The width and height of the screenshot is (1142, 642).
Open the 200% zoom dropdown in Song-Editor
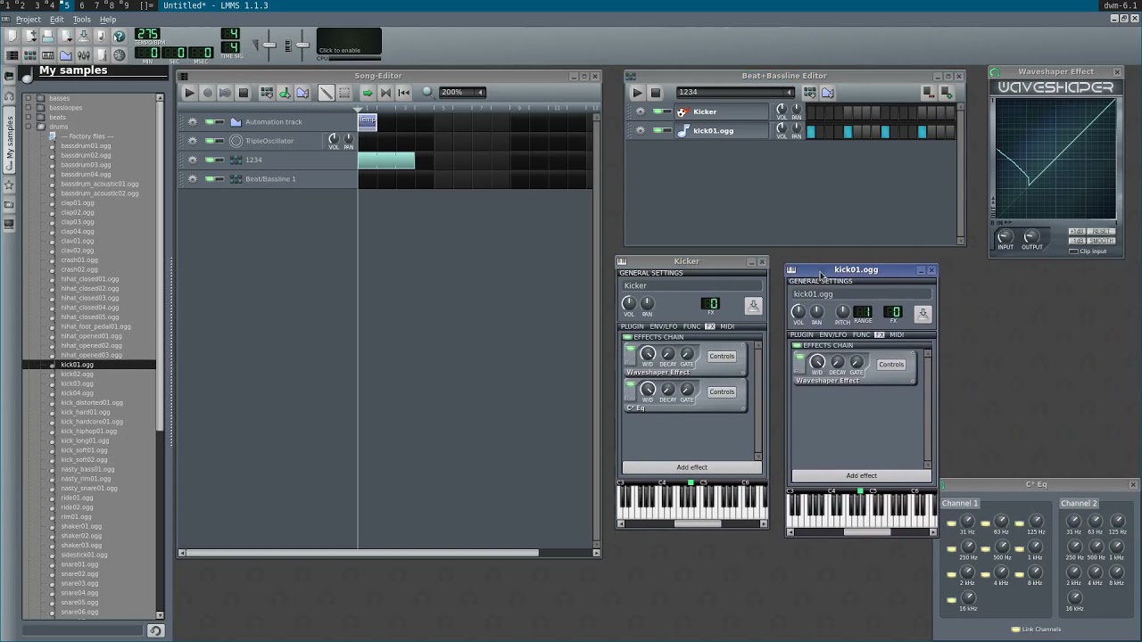coord(462,92)
